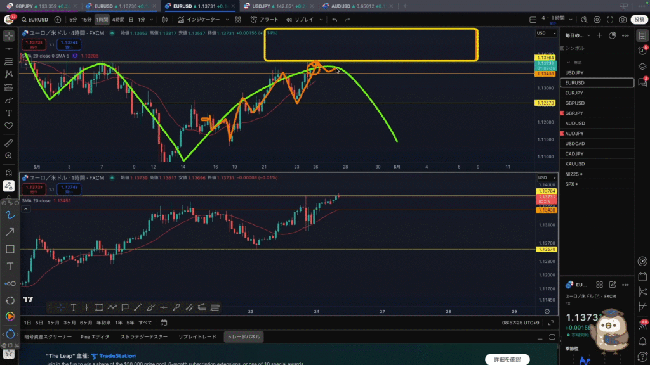Viewport: 650px width, 365px height.
Task: Open the quick search icon
Action: click(x=584, y=20)
